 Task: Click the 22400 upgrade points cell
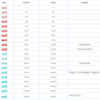26,68
